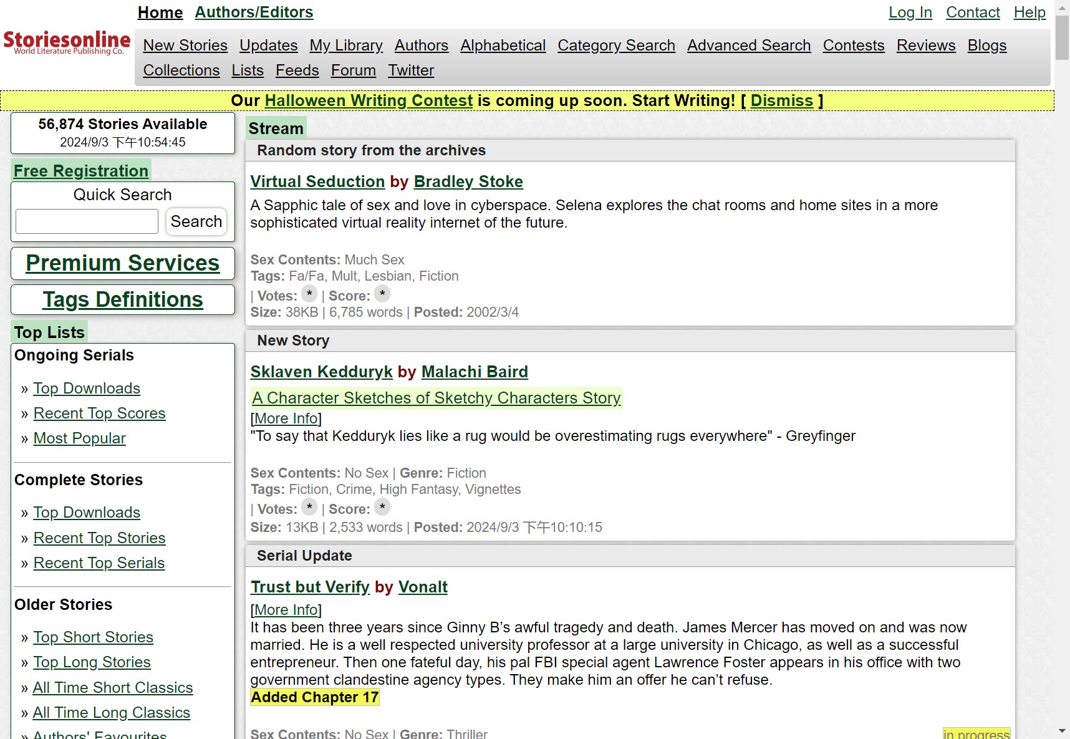Screen dimensions: 1070x739
Task: Open the story Virtual Seduction
Action: (x=317, y=181)
